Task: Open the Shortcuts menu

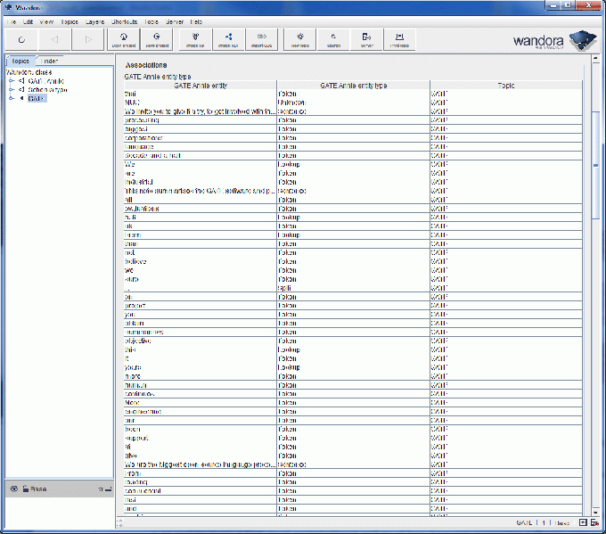Action: click(124, 21)
